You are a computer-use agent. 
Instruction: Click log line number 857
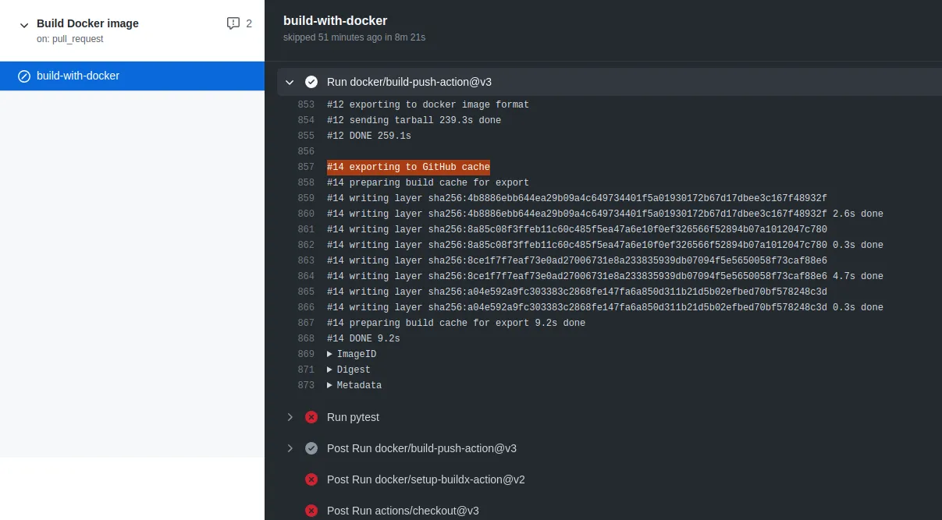tap(306, 167)
